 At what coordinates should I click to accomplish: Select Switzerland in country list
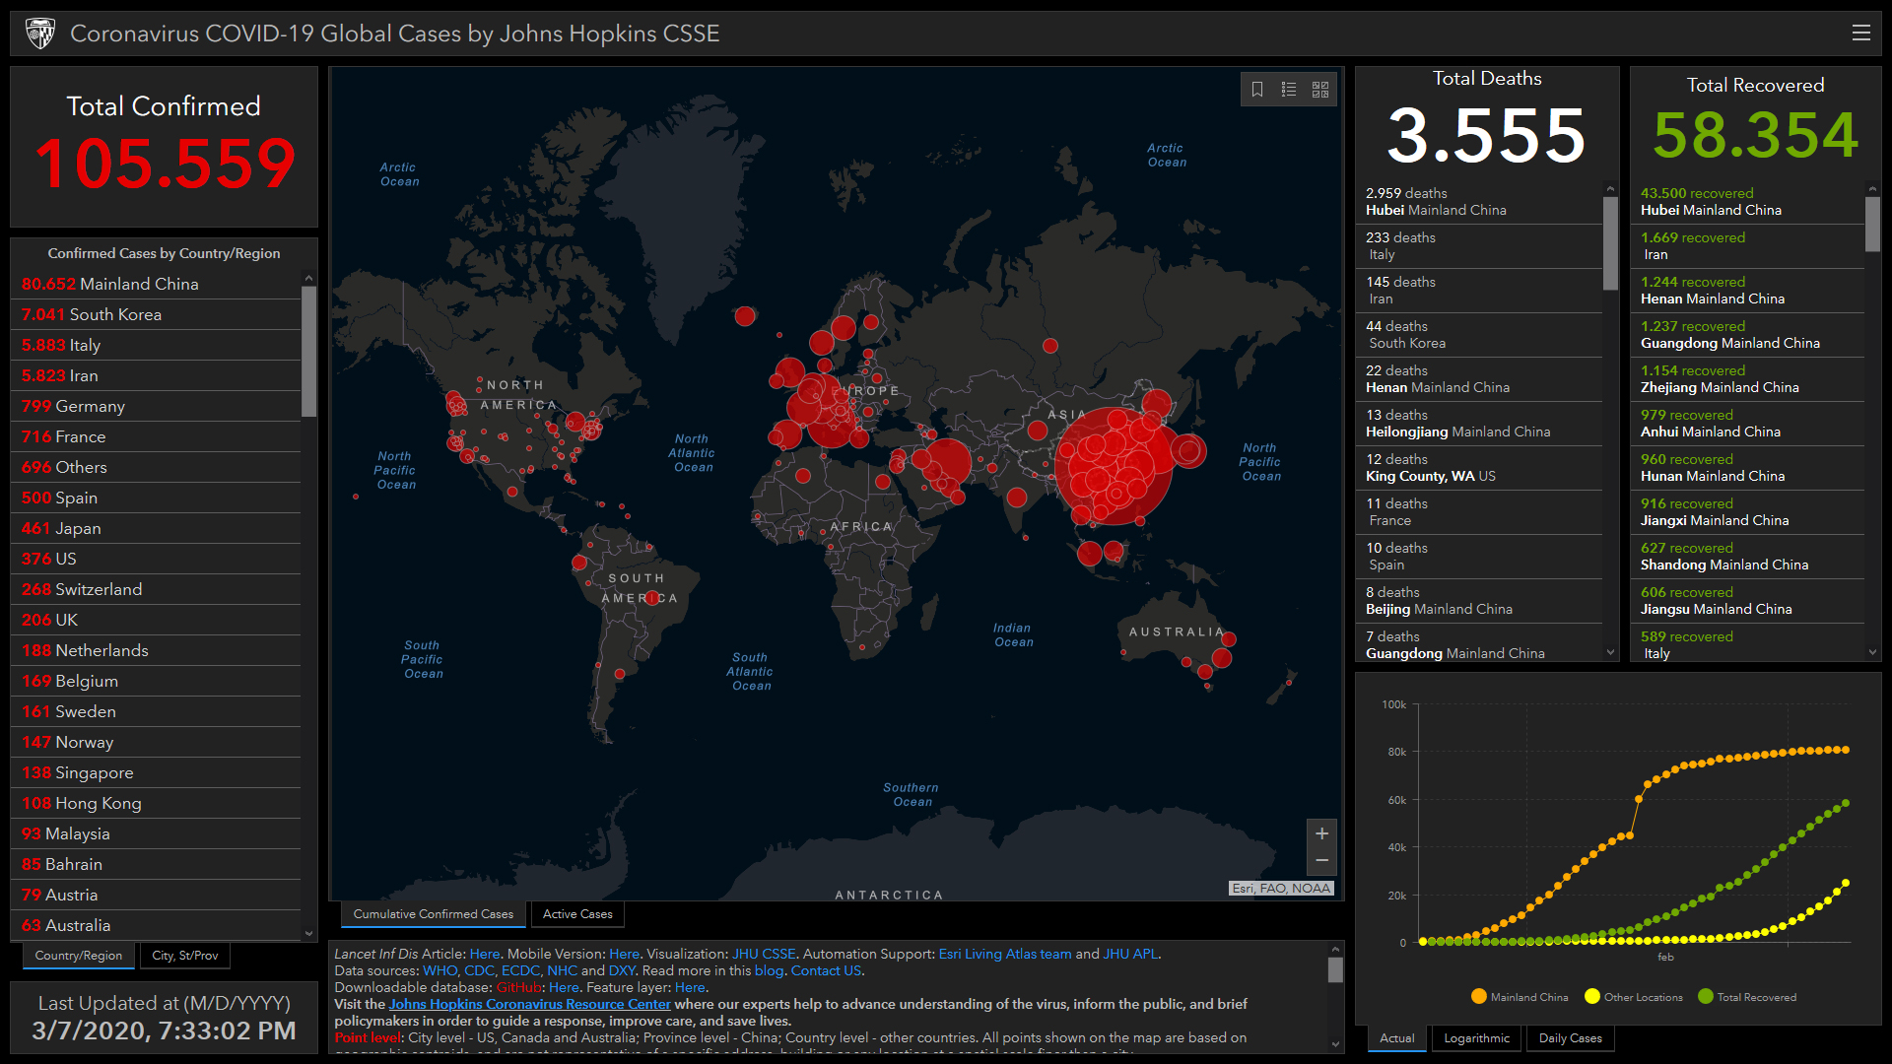pyautogui.click(x=156, y=589)
